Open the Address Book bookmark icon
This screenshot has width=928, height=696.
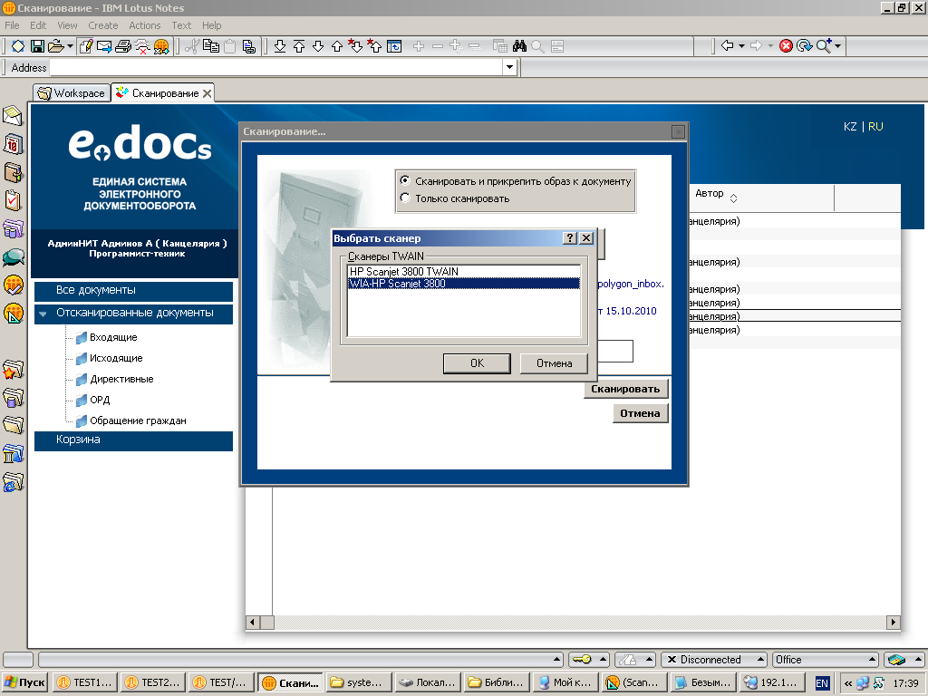pos(13,172)
